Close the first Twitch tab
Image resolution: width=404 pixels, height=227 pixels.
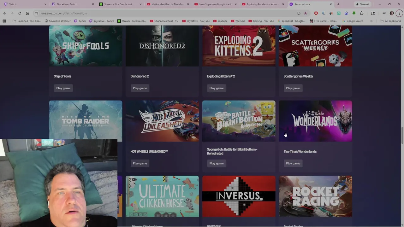pyautogui.click(x=45, y=4)
